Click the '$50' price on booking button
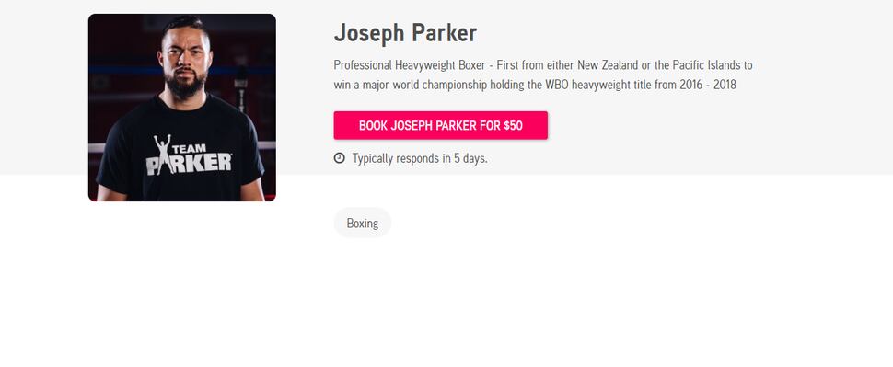 (x=513, y=125)
